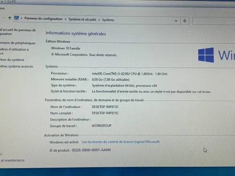Screen dimensions: 235x176
Task: Expand chevron before Système breadcrumb
Action: pos(99,20)
